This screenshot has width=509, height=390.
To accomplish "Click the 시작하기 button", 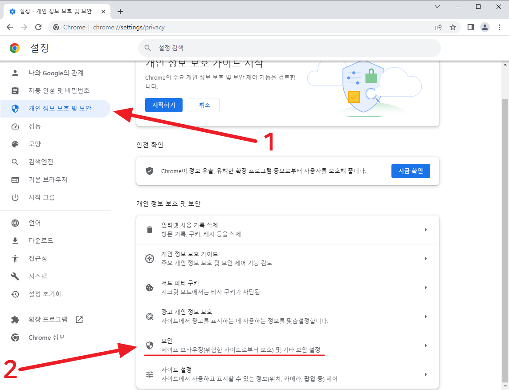I will pos(164,105).
